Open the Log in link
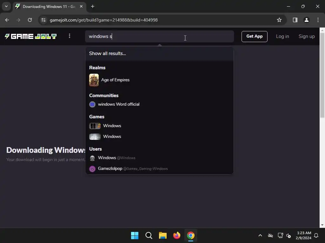Screen dimensions: 325x243 coord(282,36)
